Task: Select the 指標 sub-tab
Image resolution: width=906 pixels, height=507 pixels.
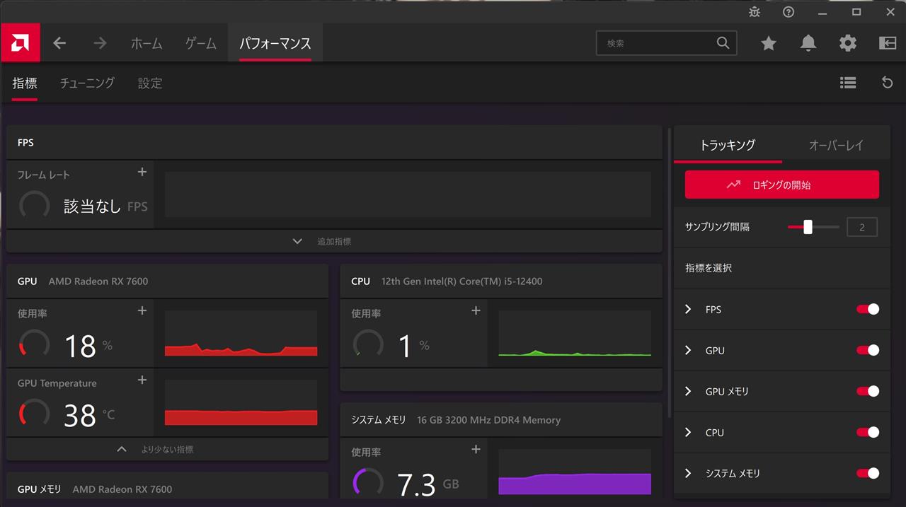Action: pos(25,83)
